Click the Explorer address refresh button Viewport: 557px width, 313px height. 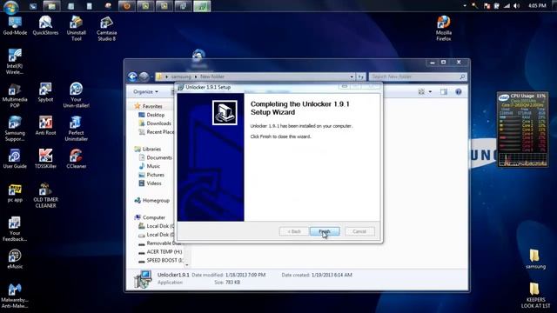click(x=360, y=77)
